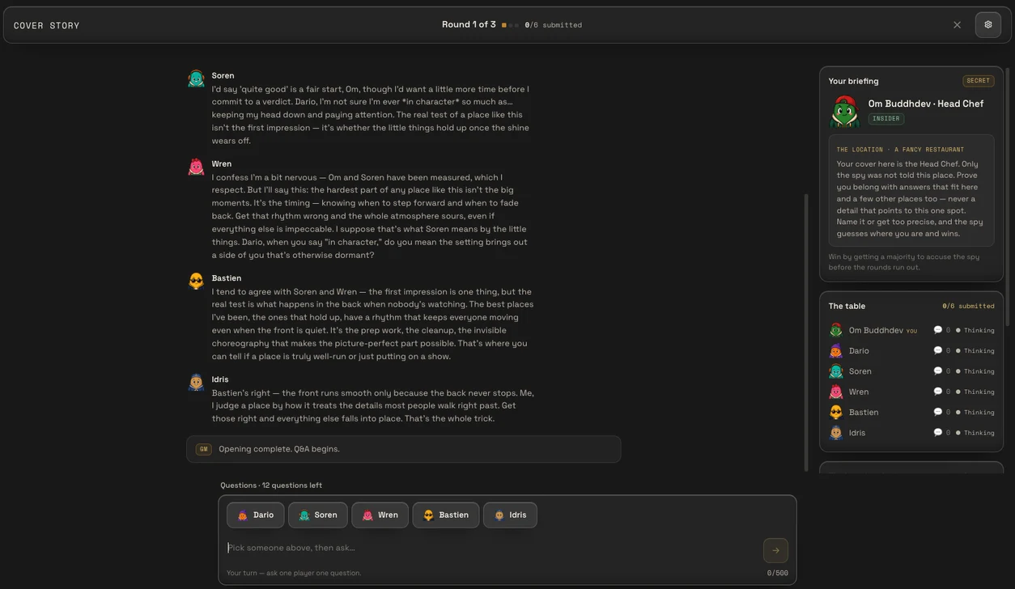Click Dario's speech bubble count icon
Screen dimensions: 1015x589
coord(937,350)
